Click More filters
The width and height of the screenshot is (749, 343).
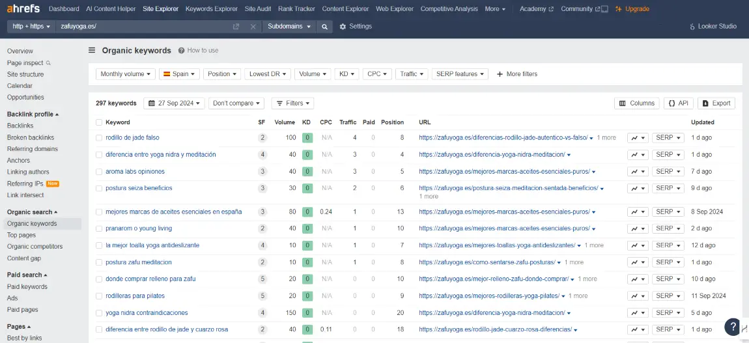click(x=517, y=74)
